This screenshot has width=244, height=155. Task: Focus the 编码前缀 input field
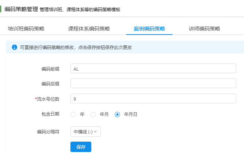(x=153, y=68)
